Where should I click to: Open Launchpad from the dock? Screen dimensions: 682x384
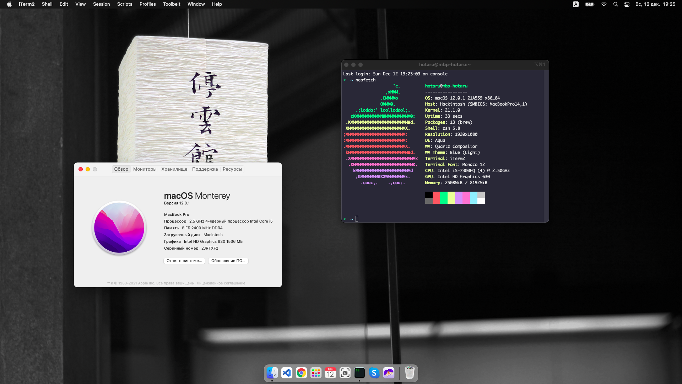pos(316,373)
